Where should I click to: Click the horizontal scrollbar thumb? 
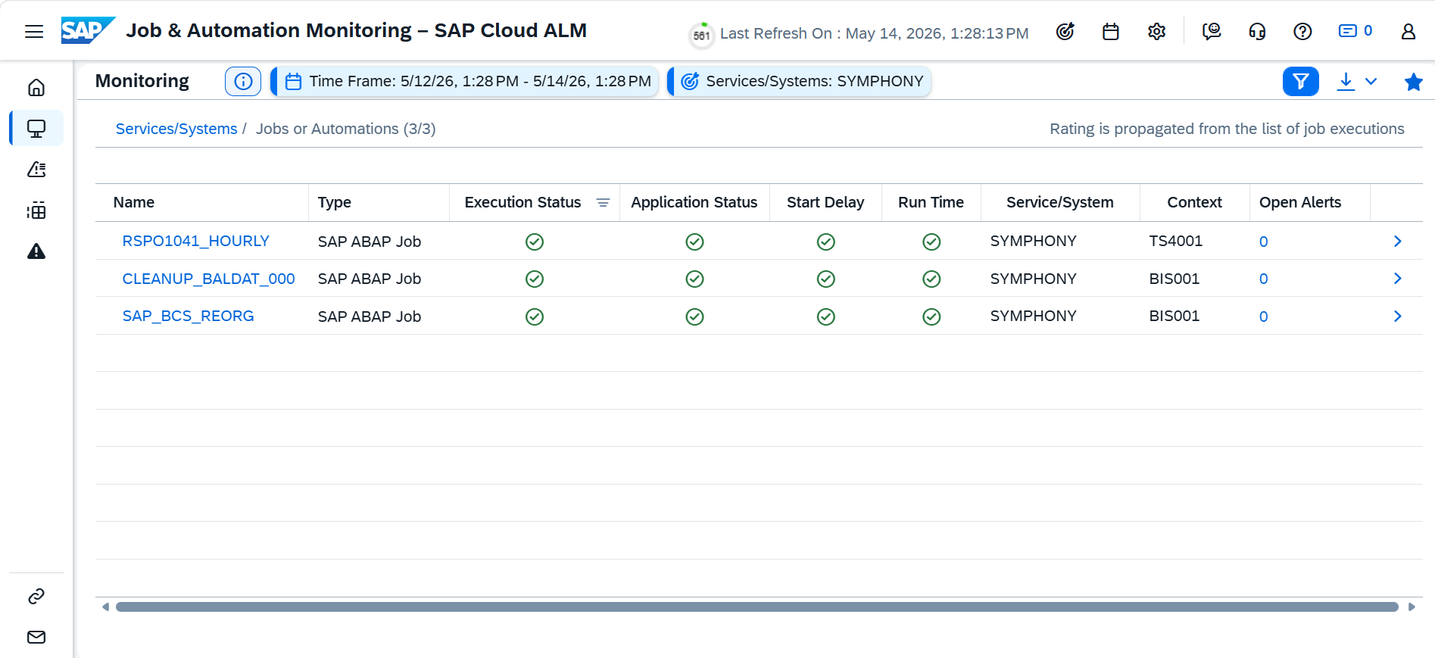[x=756, y=607]
